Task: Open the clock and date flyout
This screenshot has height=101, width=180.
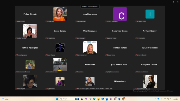Action: click(175, 99)
